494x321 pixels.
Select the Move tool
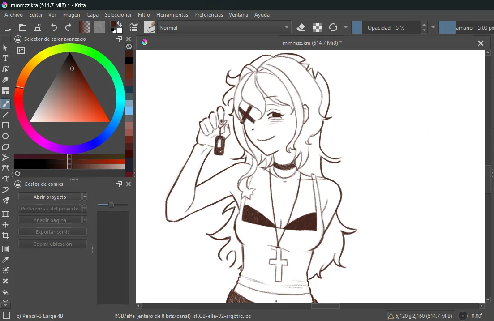[5, 225]
